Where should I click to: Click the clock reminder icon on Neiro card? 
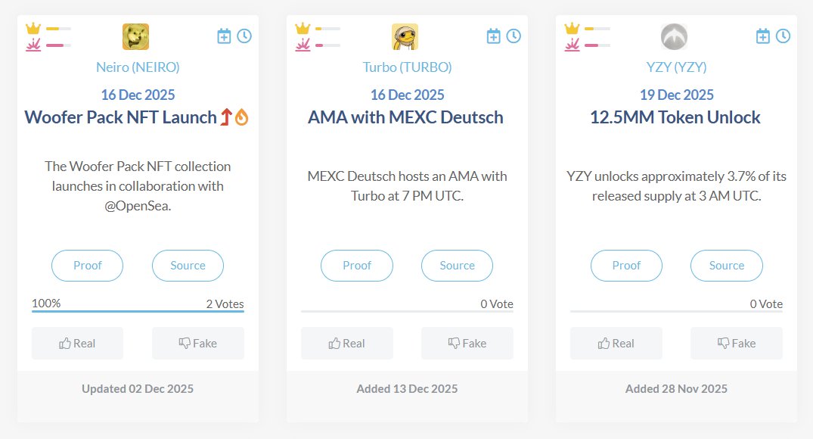pyautogui.click(x=244, y=36)
